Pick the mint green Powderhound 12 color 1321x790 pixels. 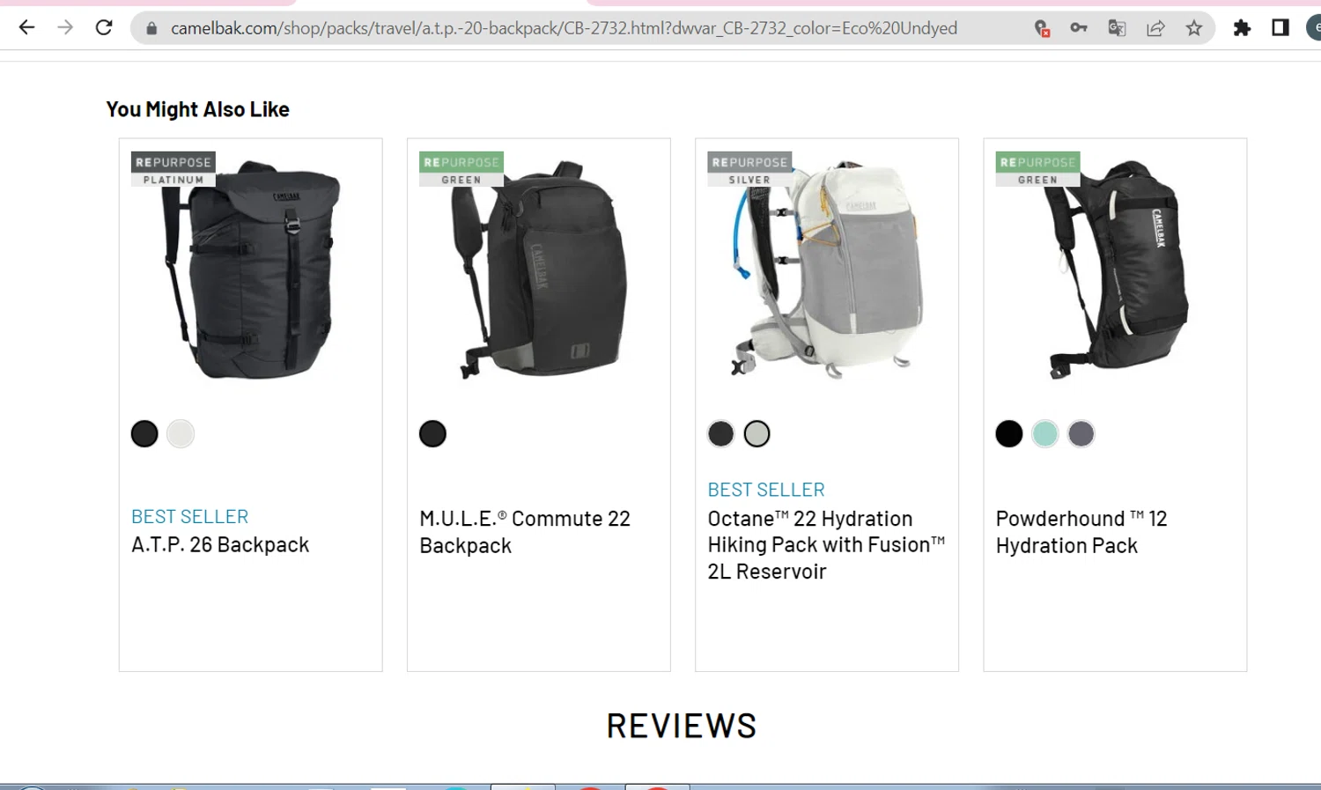1045,433
